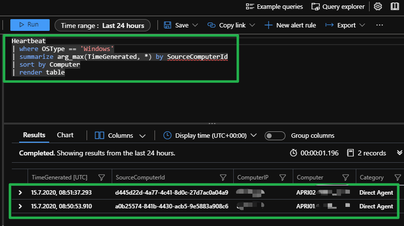The height and width of the screenshot is (226, 404).
Task: Open Query explorer
Action: click(x=338, y=7)
